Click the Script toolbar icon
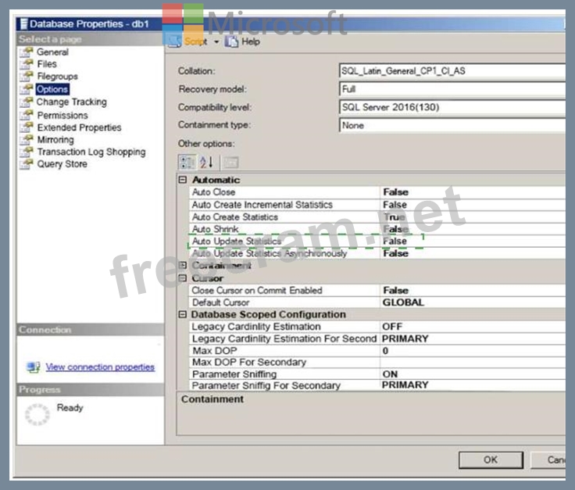 174,41
